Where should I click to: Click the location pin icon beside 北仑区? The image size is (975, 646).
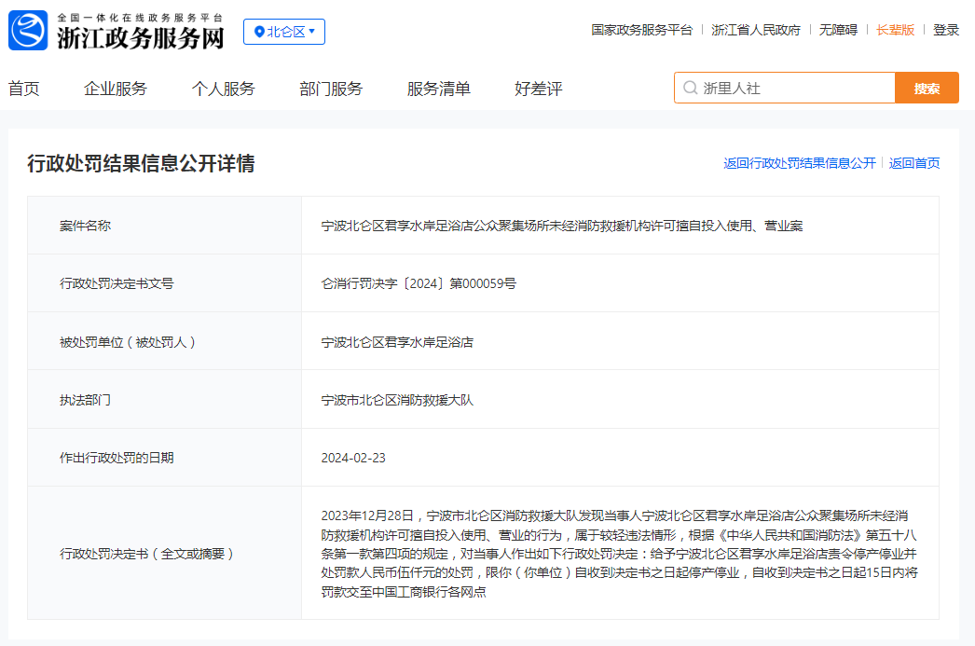point(259,32)
